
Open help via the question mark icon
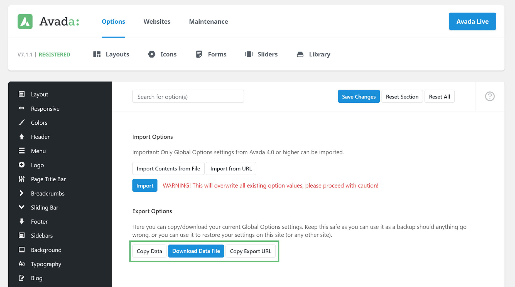pos(490,97)
